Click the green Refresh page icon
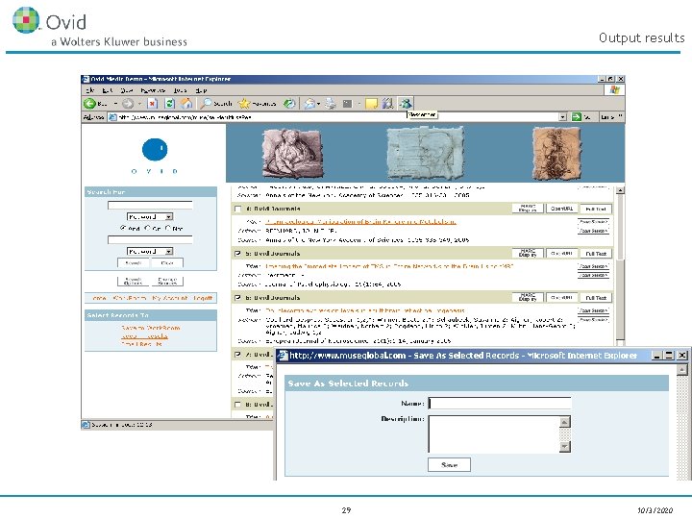Screen dimensions: 692x519 click(169, 104)
